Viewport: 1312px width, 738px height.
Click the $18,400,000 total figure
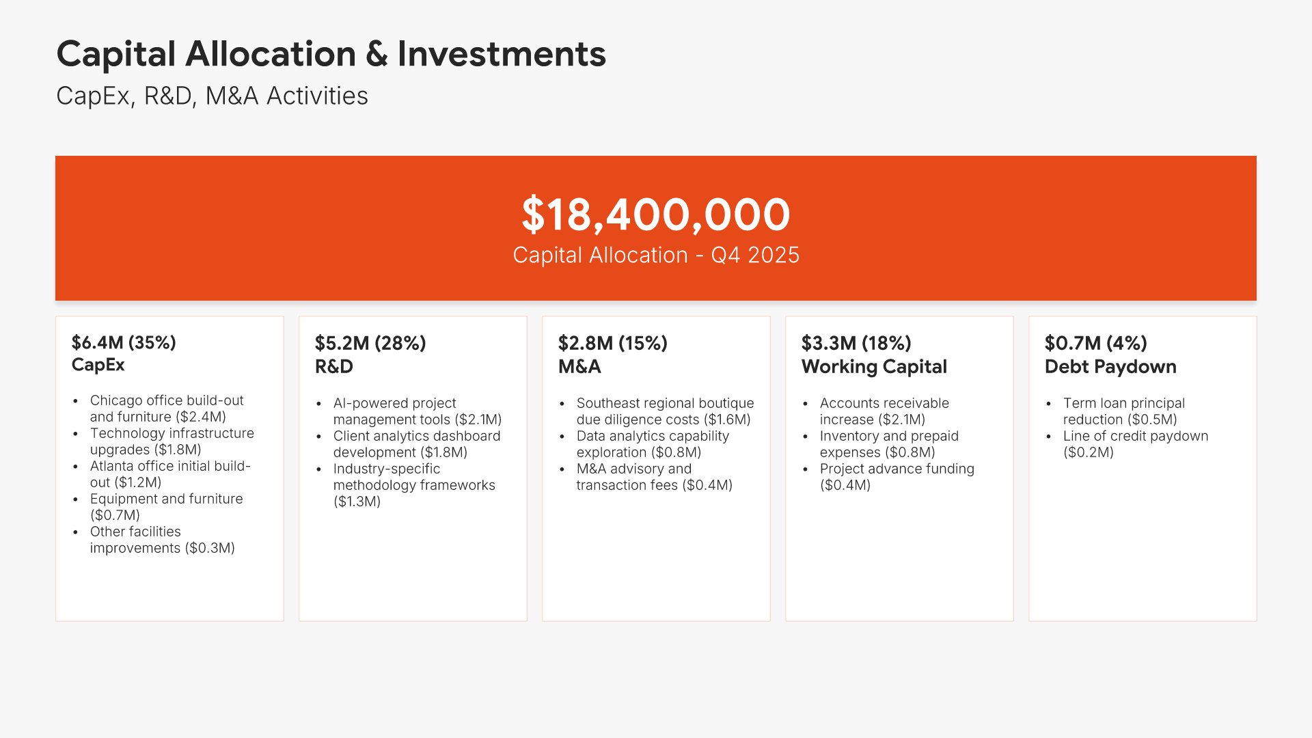pos(655,215)
